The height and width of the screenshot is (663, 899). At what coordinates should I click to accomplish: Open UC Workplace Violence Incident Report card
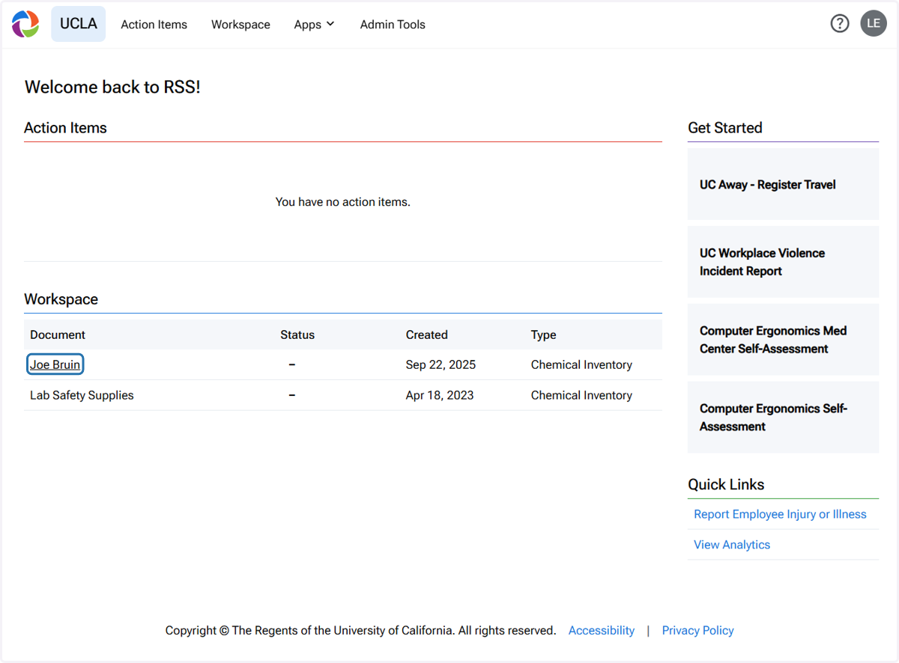point(783,262)
